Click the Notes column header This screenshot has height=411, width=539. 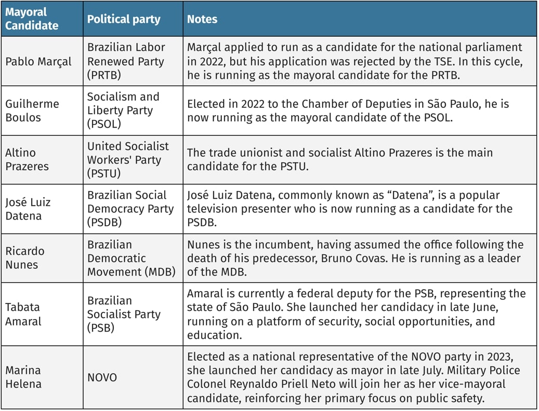coord(360,19)
